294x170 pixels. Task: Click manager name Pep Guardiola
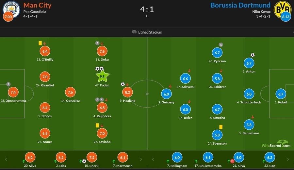tap(35, 12)
